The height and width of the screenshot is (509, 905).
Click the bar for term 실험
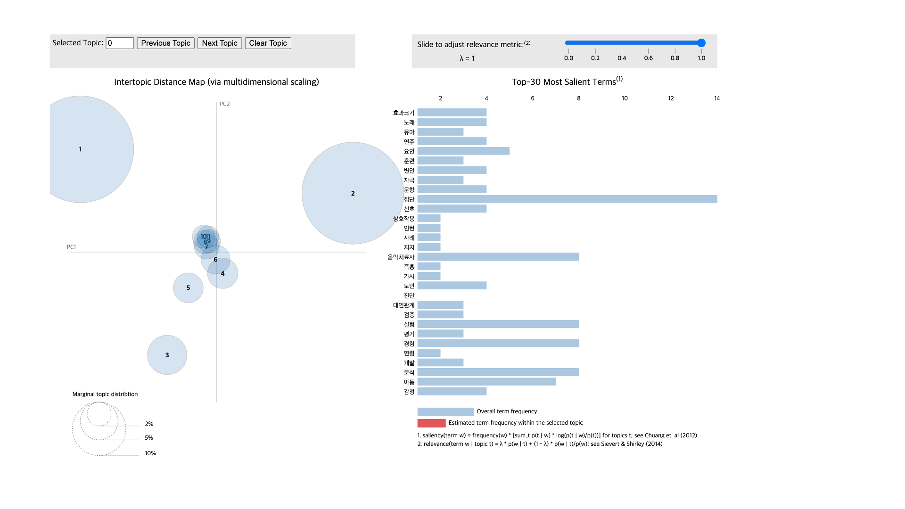click(x=498, y=324)
